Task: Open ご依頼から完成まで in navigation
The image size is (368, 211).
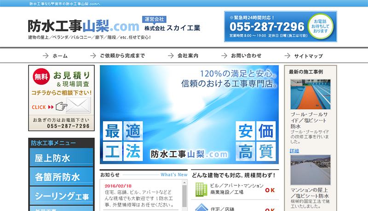Action: click(x=118, y=56)
